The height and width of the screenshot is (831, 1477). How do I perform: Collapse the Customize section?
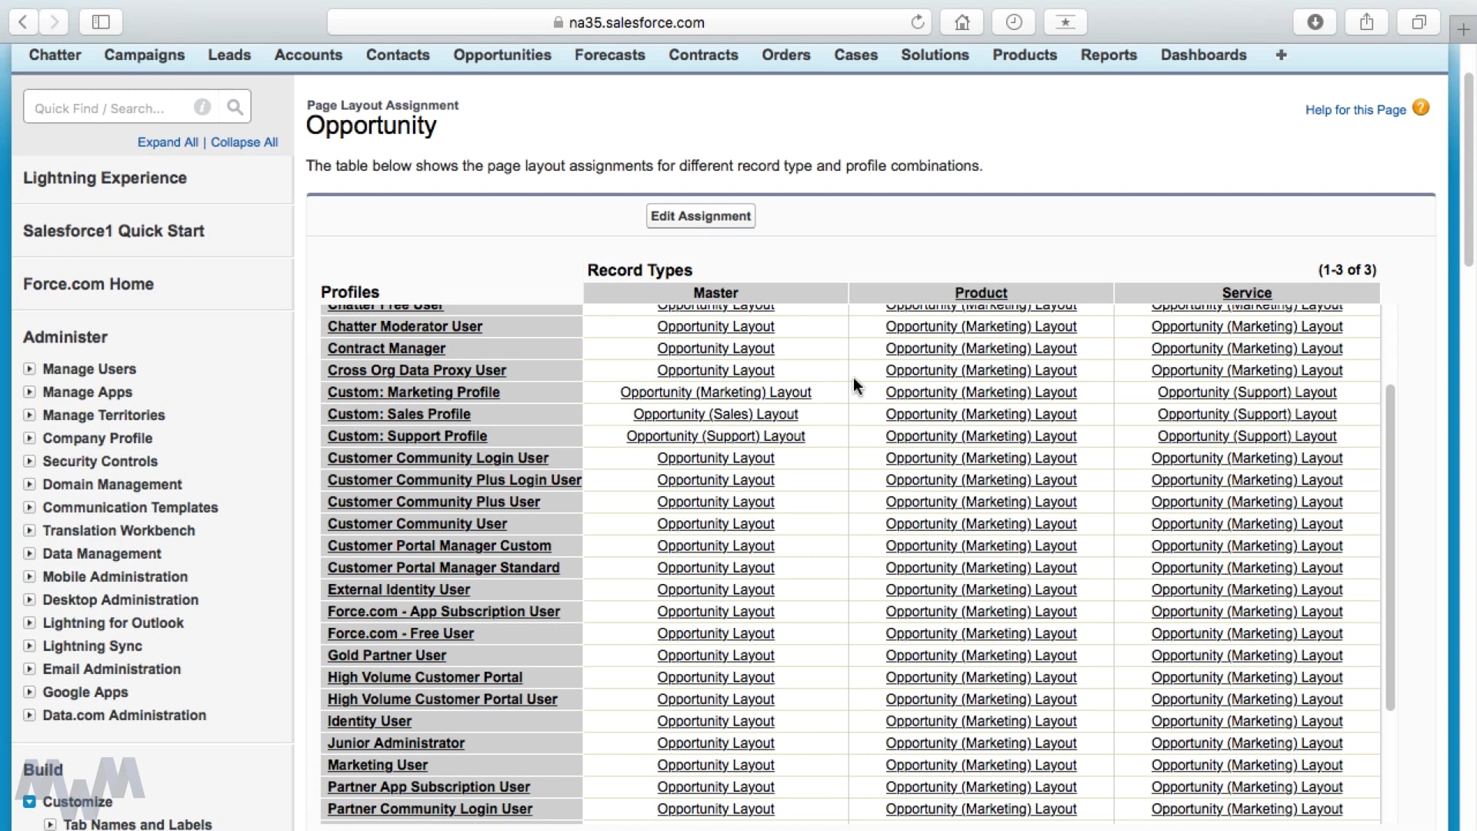29,802
